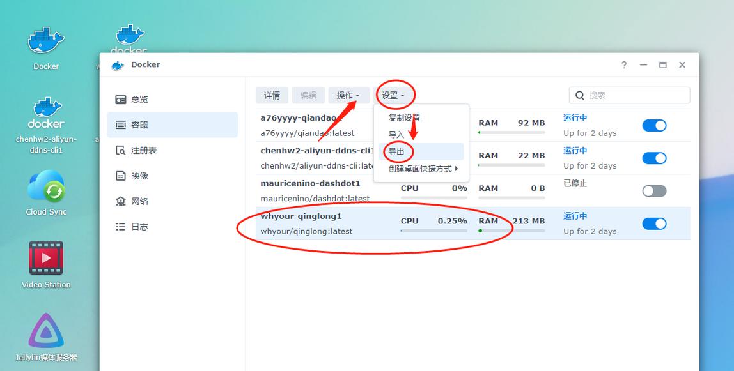
Task: Toggle off the whyour-qinglong1 container
Action: [654, 223]
